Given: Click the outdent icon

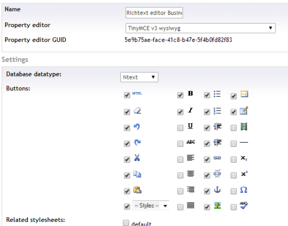Looking at the screenshot, I should (x=217, y=127).
